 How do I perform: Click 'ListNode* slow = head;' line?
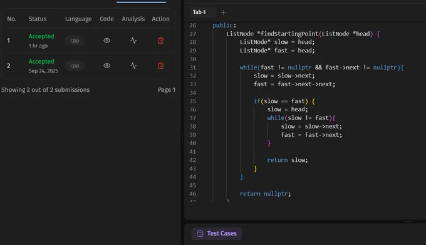[277, 42]
